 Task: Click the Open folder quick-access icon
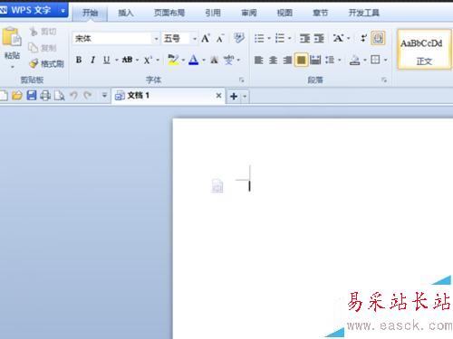[x=17, y=96]
